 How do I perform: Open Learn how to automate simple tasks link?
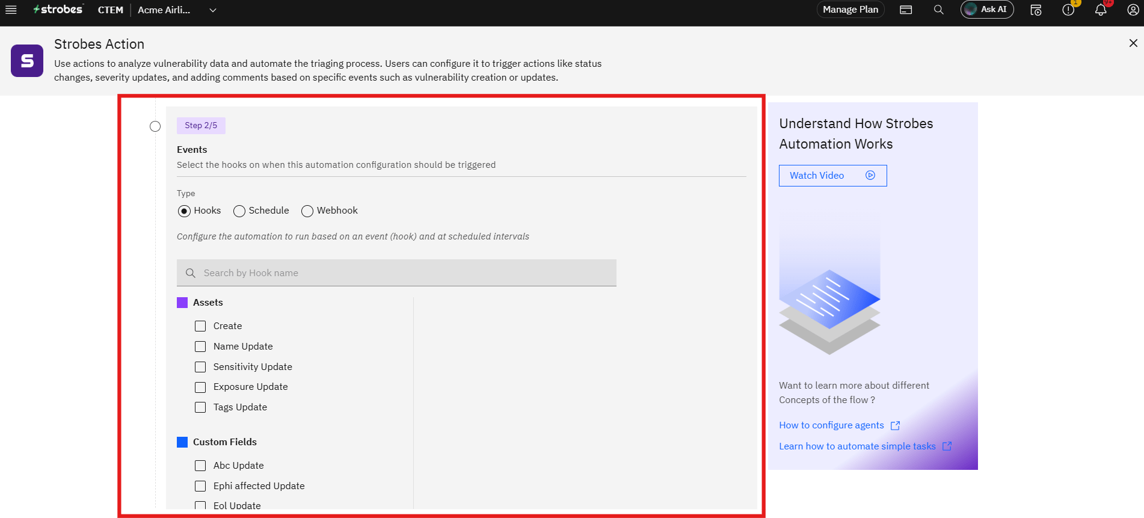tap(857, 446)
